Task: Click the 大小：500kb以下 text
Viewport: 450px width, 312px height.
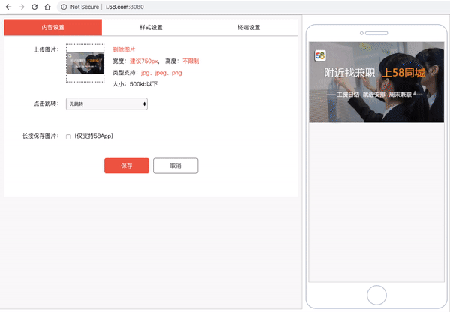Action: [x=135, y=84]
